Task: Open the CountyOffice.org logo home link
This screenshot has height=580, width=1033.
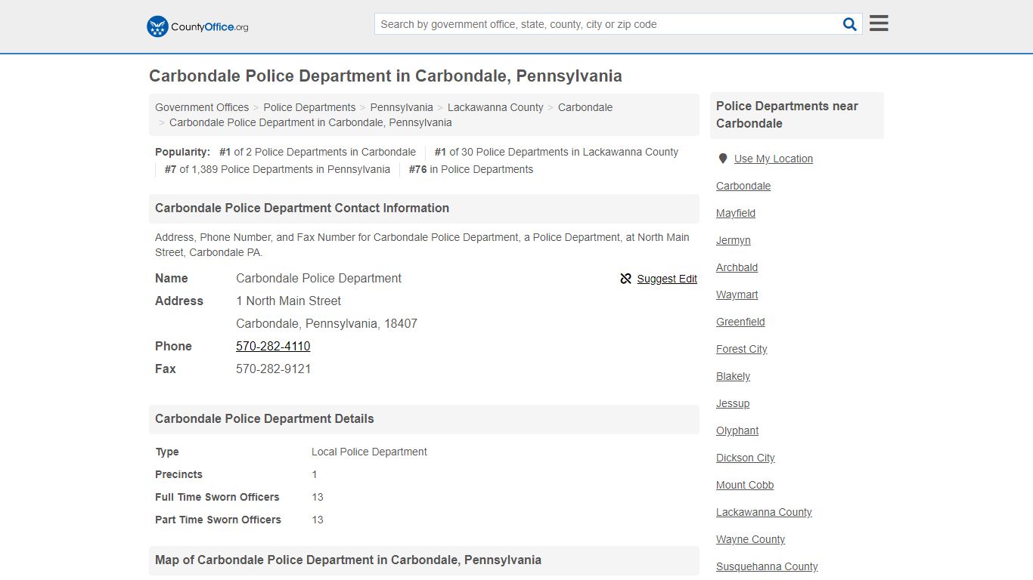Action: 197,26
